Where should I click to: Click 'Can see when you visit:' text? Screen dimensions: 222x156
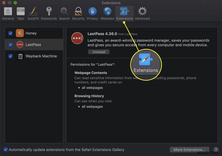tap(93, 101)
